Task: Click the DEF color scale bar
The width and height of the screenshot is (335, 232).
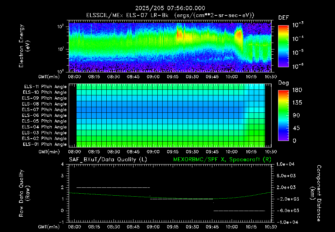Action: 283,46
